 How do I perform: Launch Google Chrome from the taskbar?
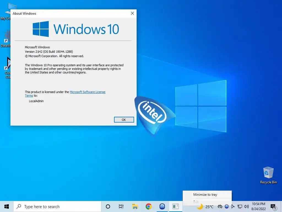148,206
